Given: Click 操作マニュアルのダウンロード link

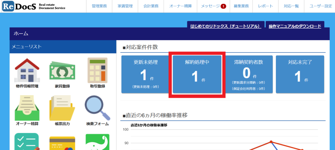Looking at the screenshot, I should click(x=295, y=26).
